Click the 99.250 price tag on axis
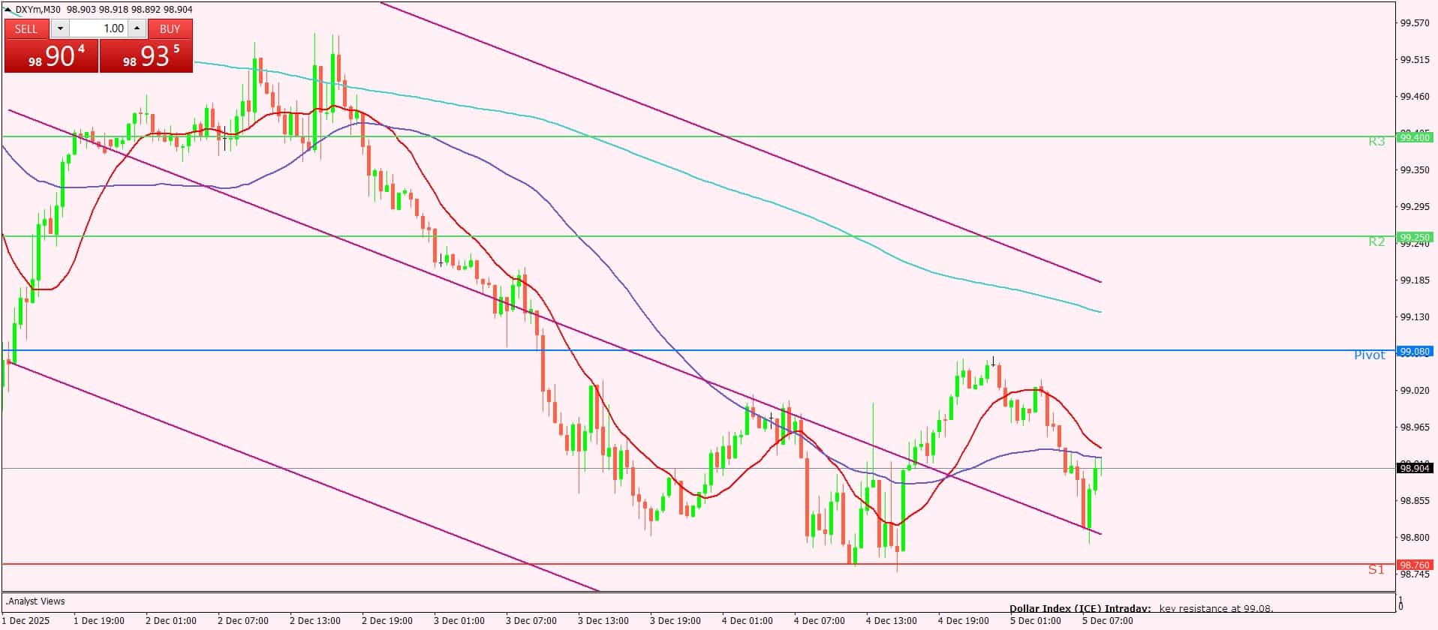This screenshot has height=630, width=1438. coord(1415,237)
